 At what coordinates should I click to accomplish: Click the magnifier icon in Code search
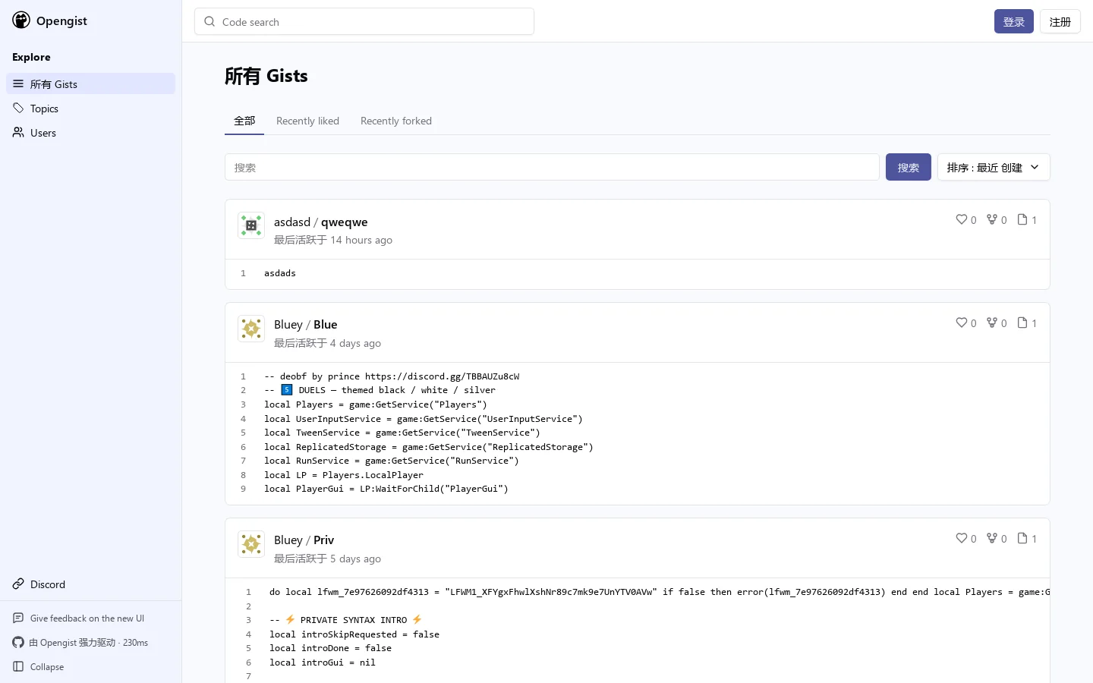209,22
